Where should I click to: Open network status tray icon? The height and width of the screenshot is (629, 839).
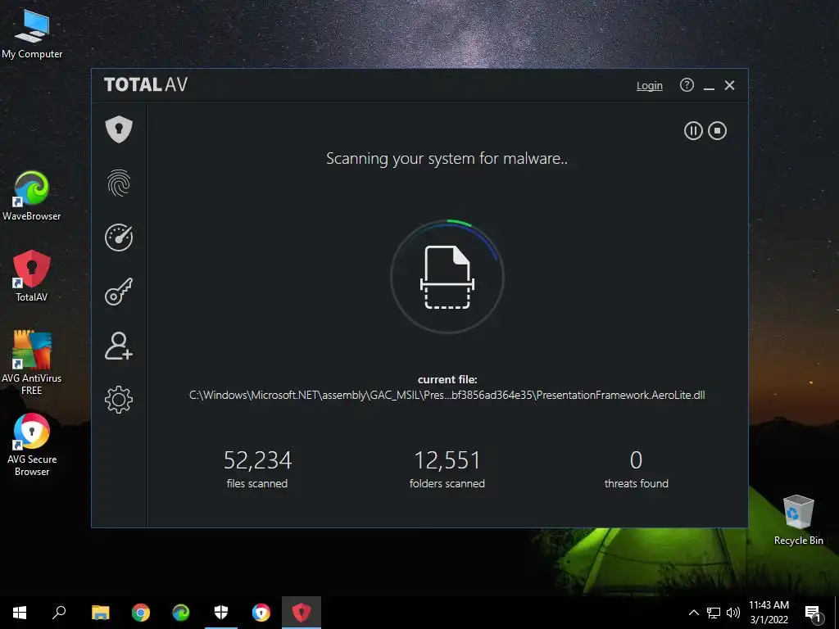pyautogui.click(x=714, y=613)
